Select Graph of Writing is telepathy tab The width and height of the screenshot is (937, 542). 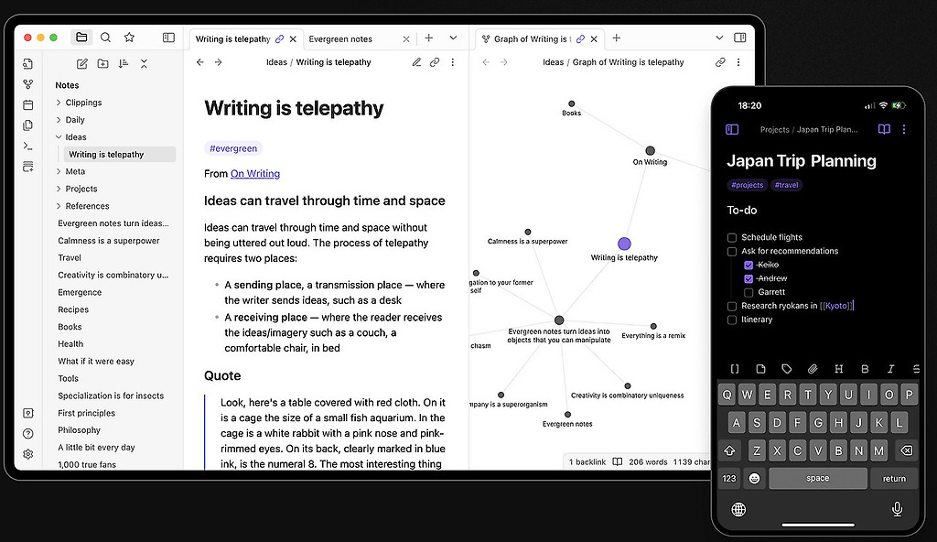click(533, 38)
